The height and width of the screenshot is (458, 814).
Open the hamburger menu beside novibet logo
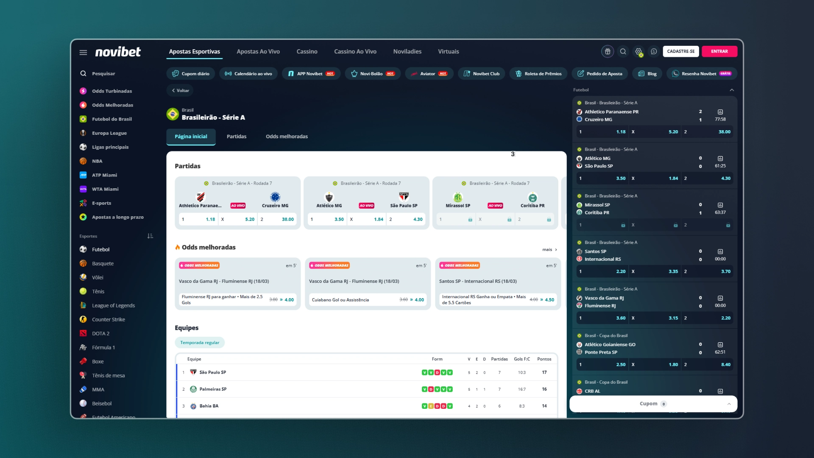83,52
